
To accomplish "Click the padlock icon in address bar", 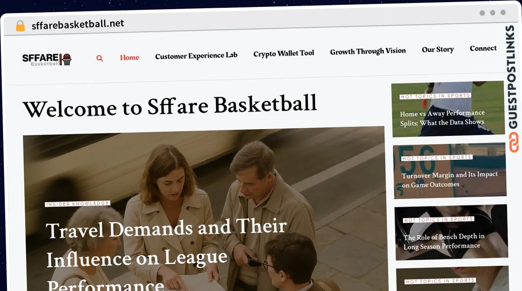I will click(x=20, y=26).
